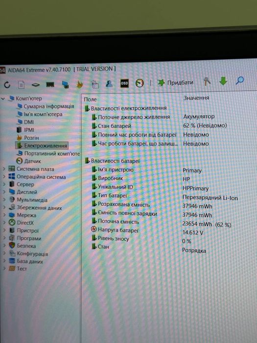257x343 pixels.
Task: Expand the Операційна система node
Action: (x=4, y=176)
